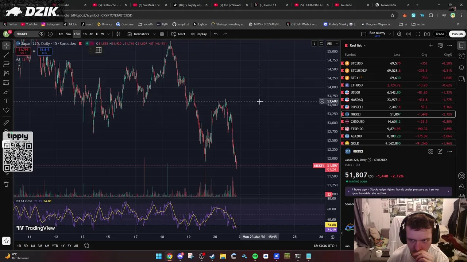Screen dimensions: 467x262
Task: Open the candlestick chart style picker
Action: tap(118, 34)
